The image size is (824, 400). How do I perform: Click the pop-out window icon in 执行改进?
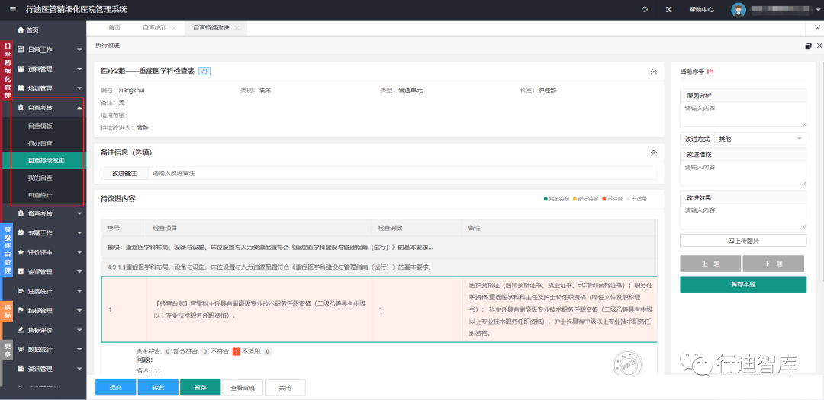click(x=808, y=46)
